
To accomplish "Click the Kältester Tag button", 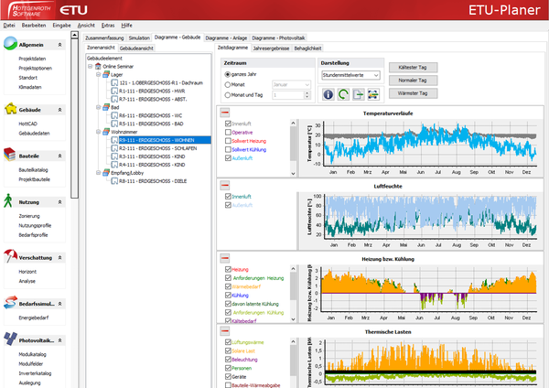I will pos(413,67).
